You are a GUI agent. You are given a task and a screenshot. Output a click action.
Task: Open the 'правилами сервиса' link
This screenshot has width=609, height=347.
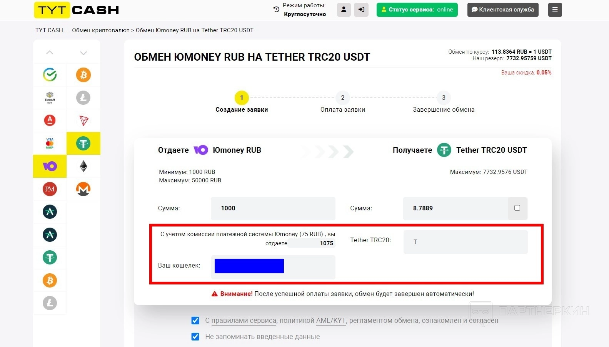click(244, 321)
